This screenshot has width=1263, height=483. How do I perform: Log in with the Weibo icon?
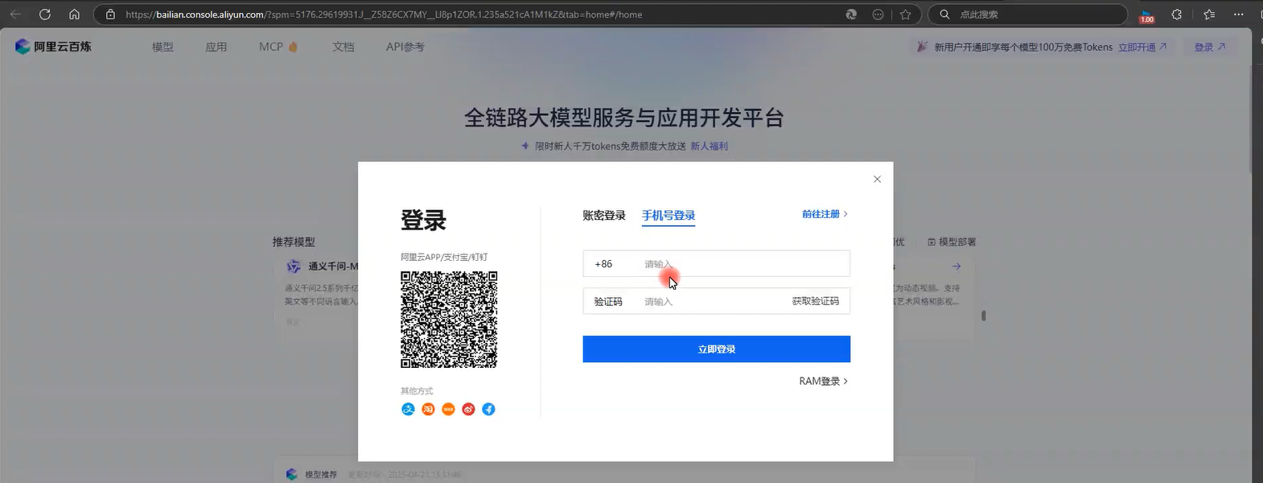coord(468,409)
